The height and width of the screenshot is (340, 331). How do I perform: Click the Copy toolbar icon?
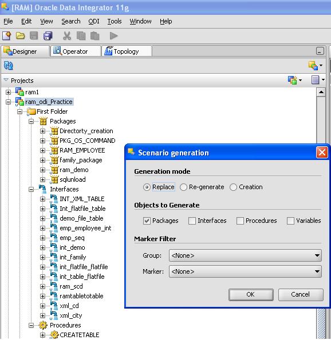81,36
